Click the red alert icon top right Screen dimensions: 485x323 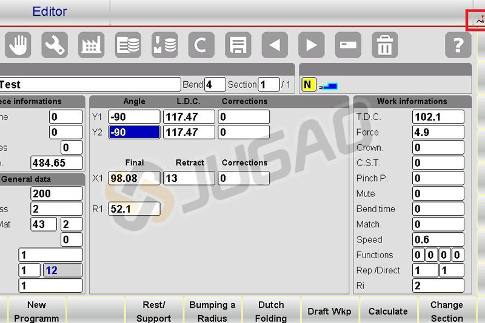[x=476, y=20]
